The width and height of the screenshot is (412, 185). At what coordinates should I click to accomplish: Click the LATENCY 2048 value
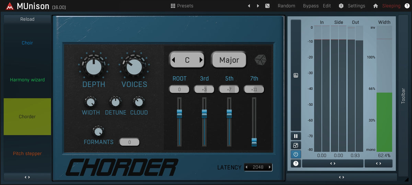258,168
